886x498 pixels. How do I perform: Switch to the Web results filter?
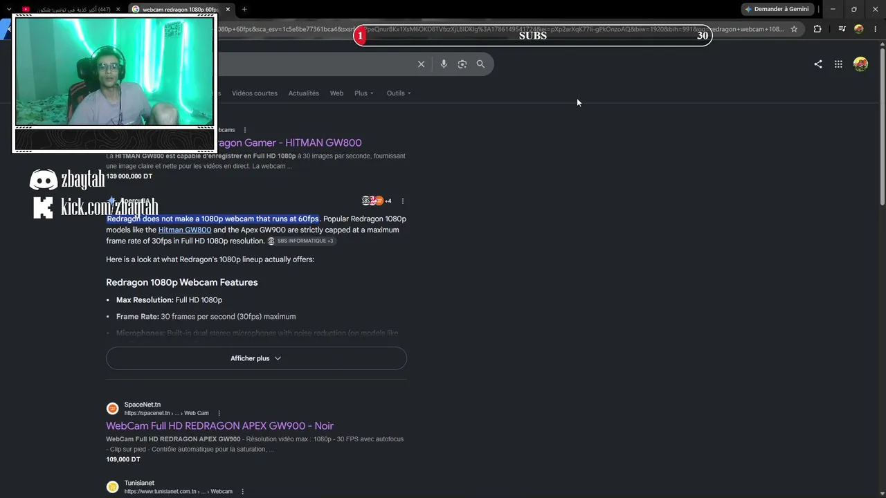(336, 93)
